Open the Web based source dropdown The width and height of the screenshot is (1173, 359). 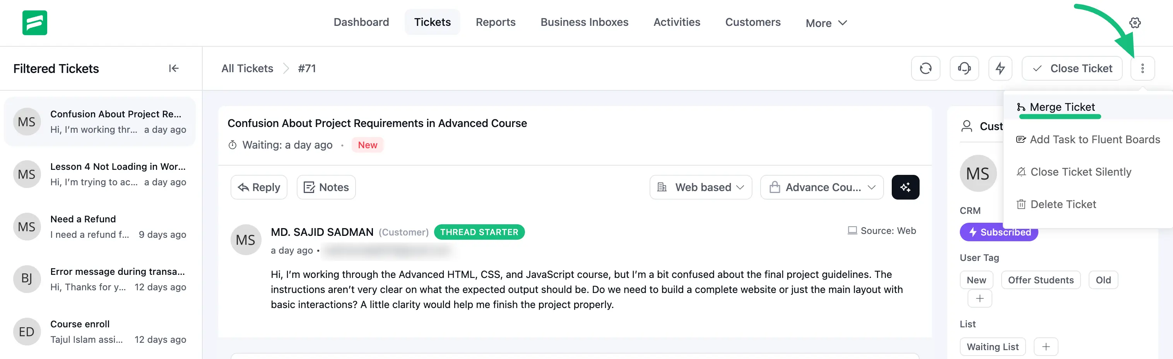[x=700, y=187]
